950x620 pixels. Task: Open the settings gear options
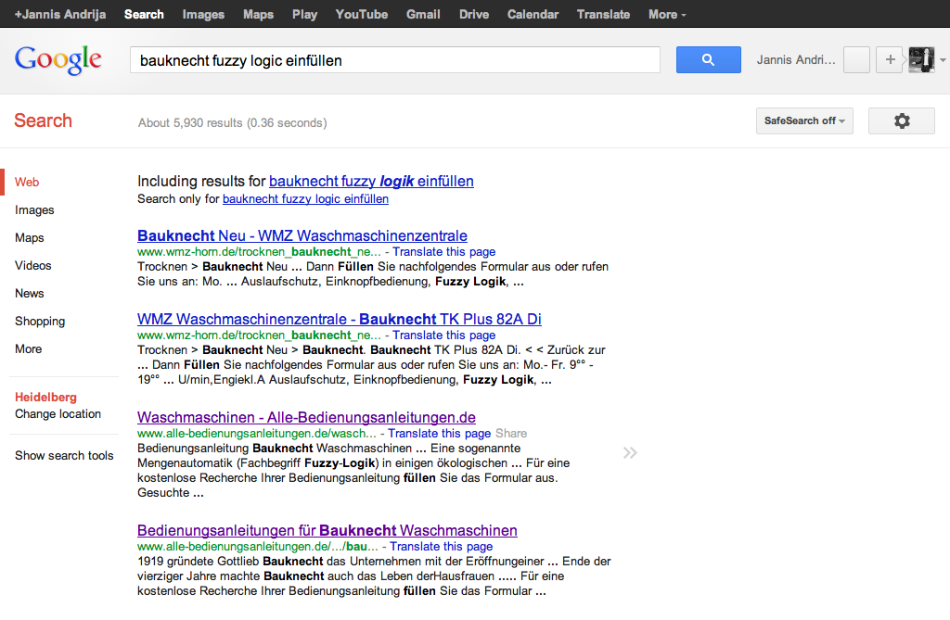pos(902,121)
